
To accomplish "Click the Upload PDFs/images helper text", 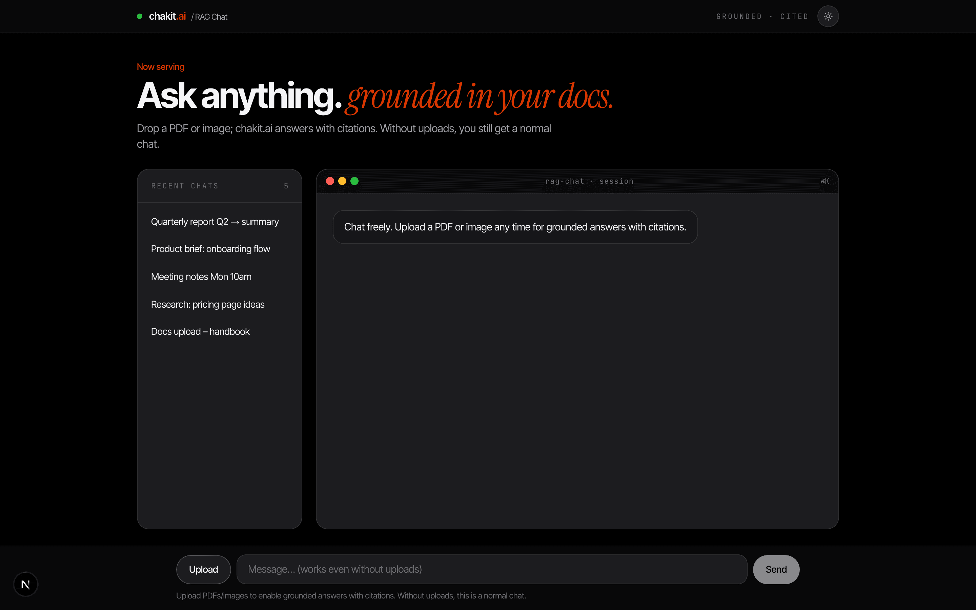I will click(351, 596).
